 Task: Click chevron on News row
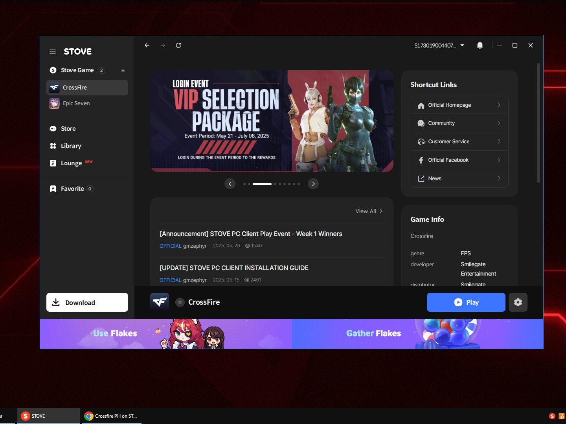point(499,178)
